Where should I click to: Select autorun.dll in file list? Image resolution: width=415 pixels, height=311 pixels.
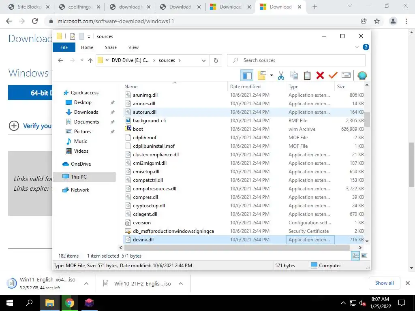(x=244, y=112)
